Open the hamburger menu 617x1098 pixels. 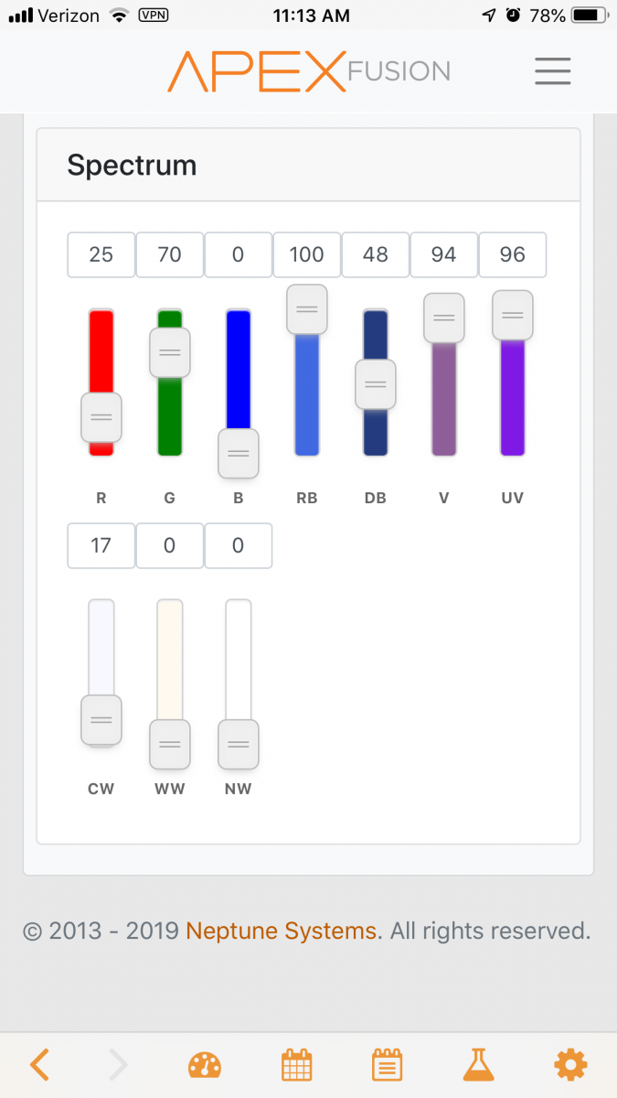click(x=553, y=71)
